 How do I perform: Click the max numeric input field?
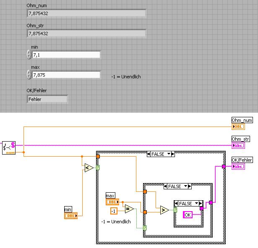pos(66,75)
